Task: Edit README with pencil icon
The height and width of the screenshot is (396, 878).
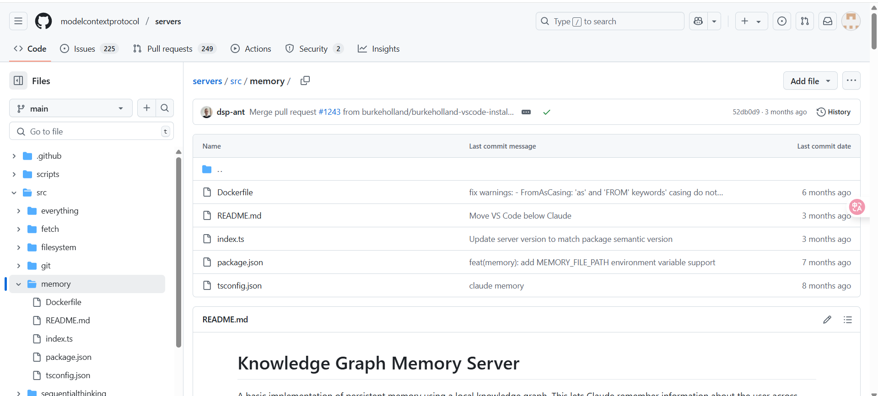Action: tap(827, 320)
